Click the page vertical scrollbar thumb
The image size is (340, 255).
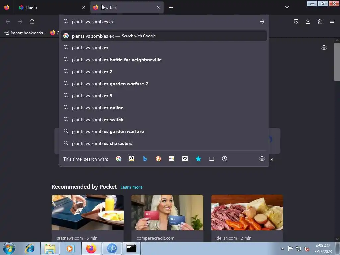coord(337,62)
